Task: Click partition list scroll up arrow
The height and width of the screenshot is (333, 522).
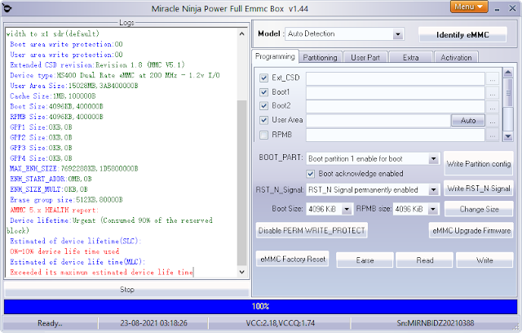Action: tap(507, 73)
